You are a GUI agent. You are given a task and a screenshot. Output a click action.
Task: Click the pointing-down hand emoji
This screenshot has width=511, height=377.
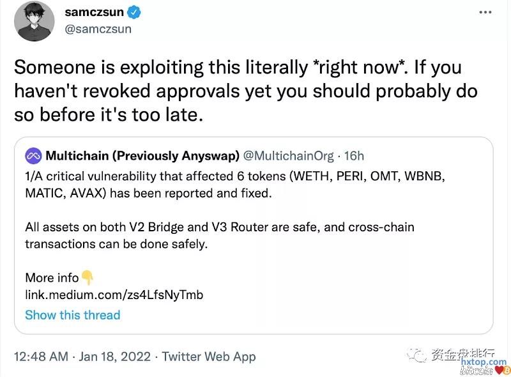(x=88, y=277)
